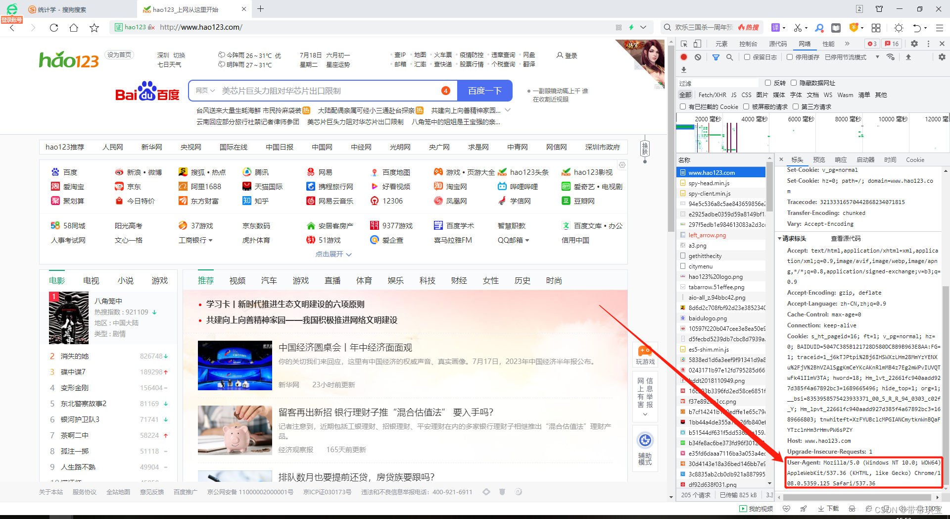Select the inspect element cursor tool
The height and width of the screenshot is (519, 950).
point(684,44)
